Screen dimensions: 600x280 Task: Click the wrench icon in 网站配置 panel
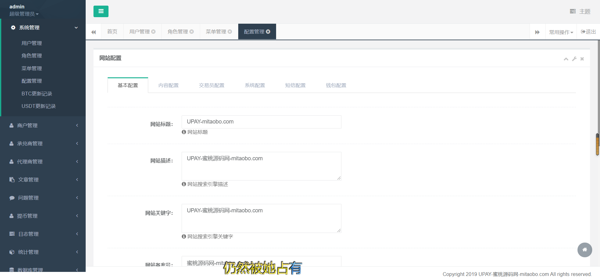click(x=574, y=59)
